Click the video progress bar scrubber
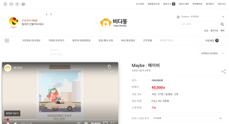The image size is (229, 124). point(8,120)
